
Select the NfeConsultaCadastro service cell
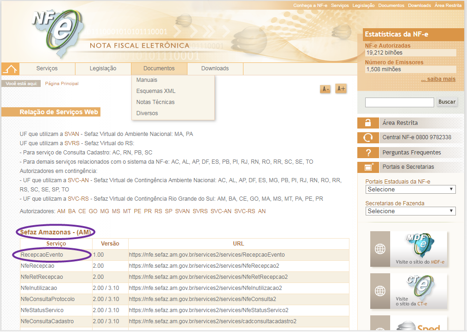coord(56,321)
